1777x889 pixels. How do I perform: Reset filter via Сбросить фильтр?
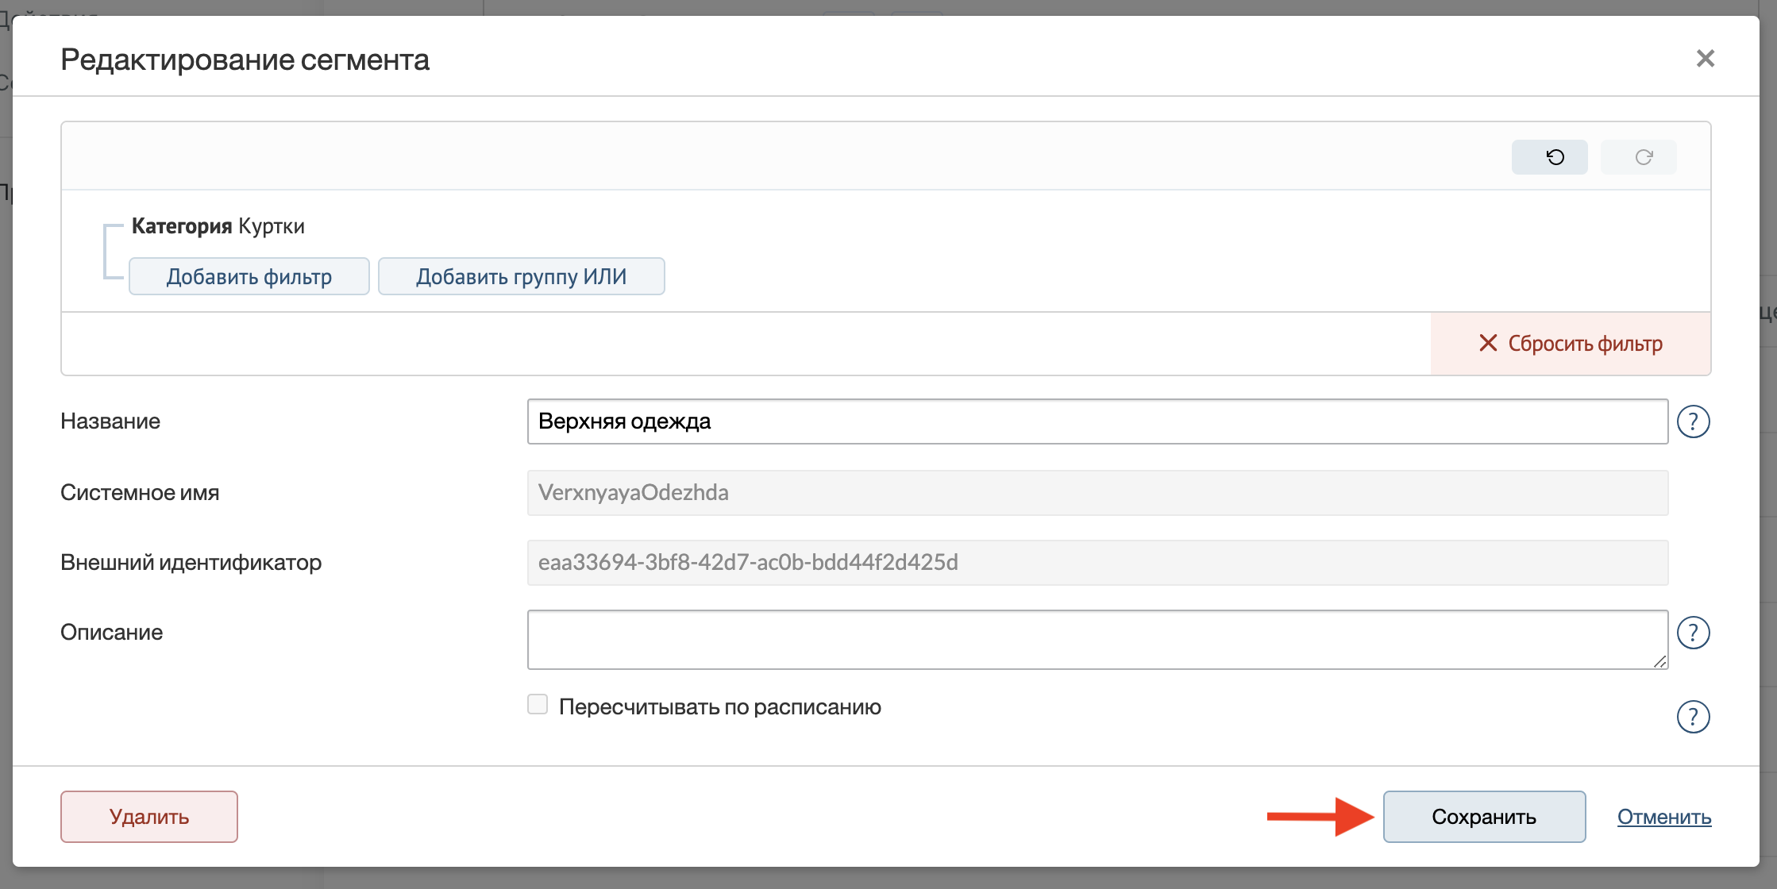[x=1571, y=344]
